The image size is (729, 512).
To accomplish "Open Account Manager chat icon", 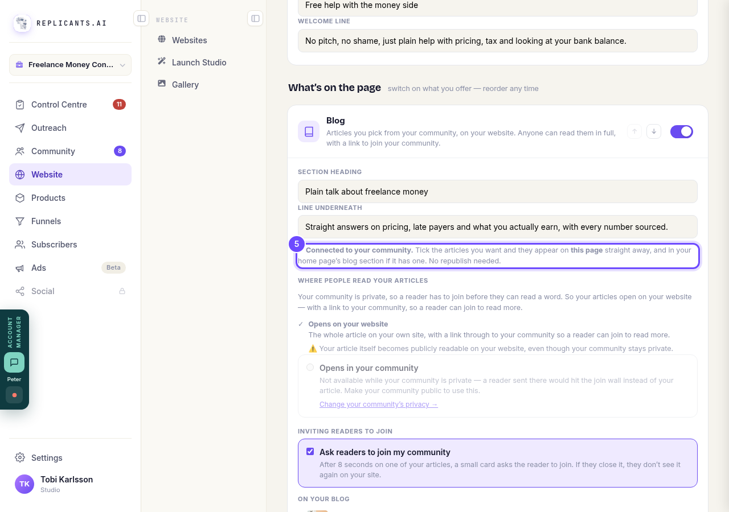I will 14,362.
